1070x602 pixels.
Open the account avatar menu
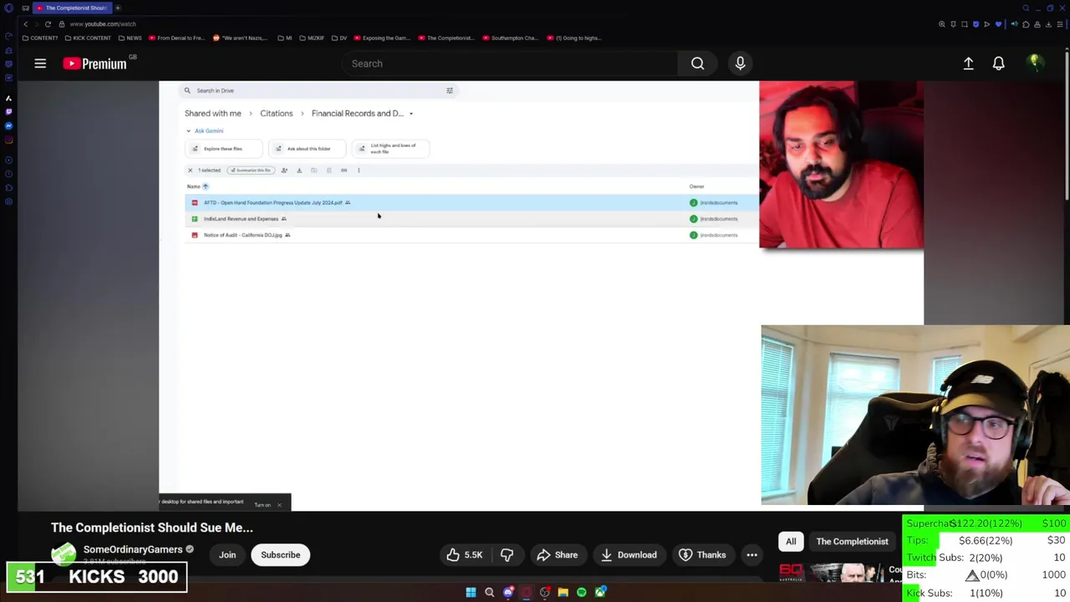[1035, 64]
